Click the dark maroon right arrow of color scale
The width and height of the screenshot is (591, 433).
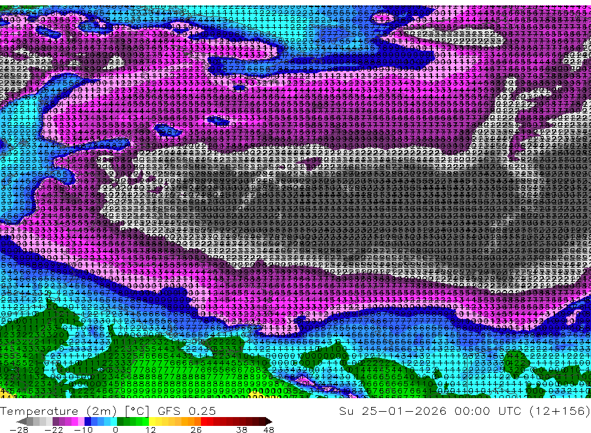(269, 421)
